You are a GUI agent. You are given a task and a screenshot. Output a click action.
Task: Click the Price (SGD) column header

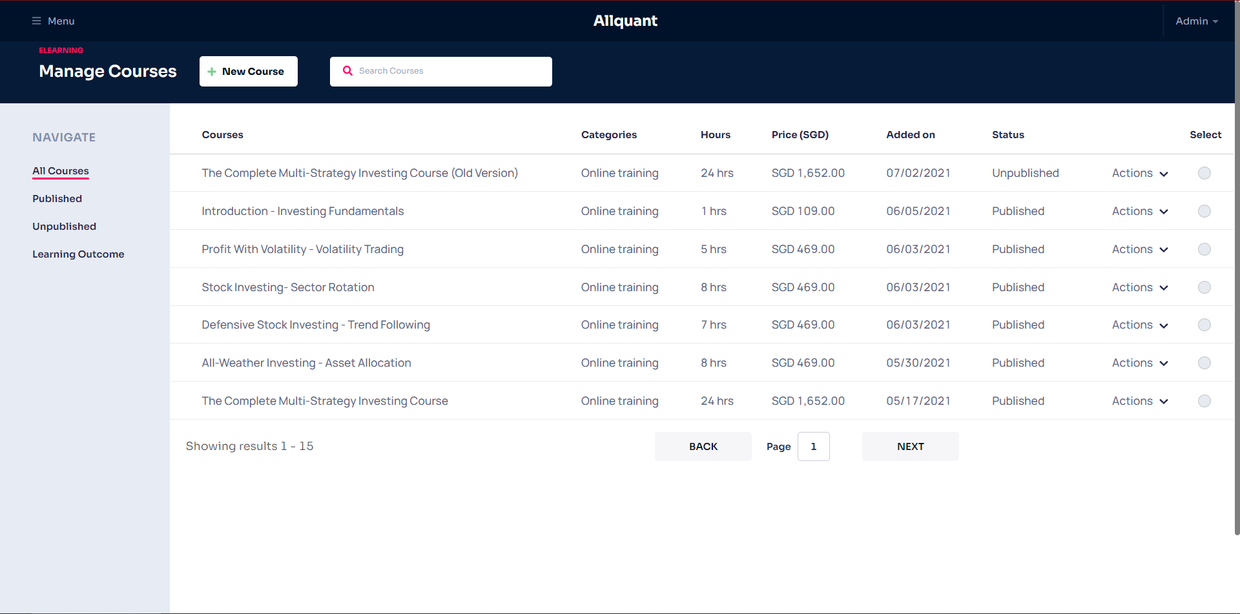pyautogui.click(x=800, y=135)
